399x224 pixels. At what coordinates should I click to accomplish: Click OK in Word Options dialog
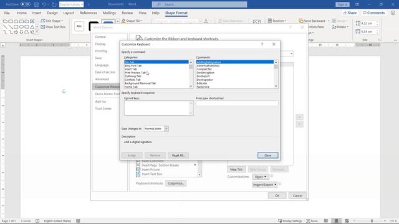(277, 195)
